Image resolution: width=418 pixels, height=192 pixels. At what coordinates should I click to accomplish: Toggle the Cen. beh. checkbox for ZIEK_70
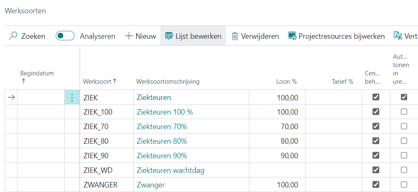click(x=376, y=126)
